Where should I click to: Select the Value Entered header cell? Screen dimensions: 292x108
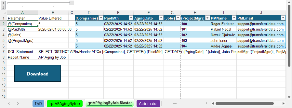(x=53, y=18)
